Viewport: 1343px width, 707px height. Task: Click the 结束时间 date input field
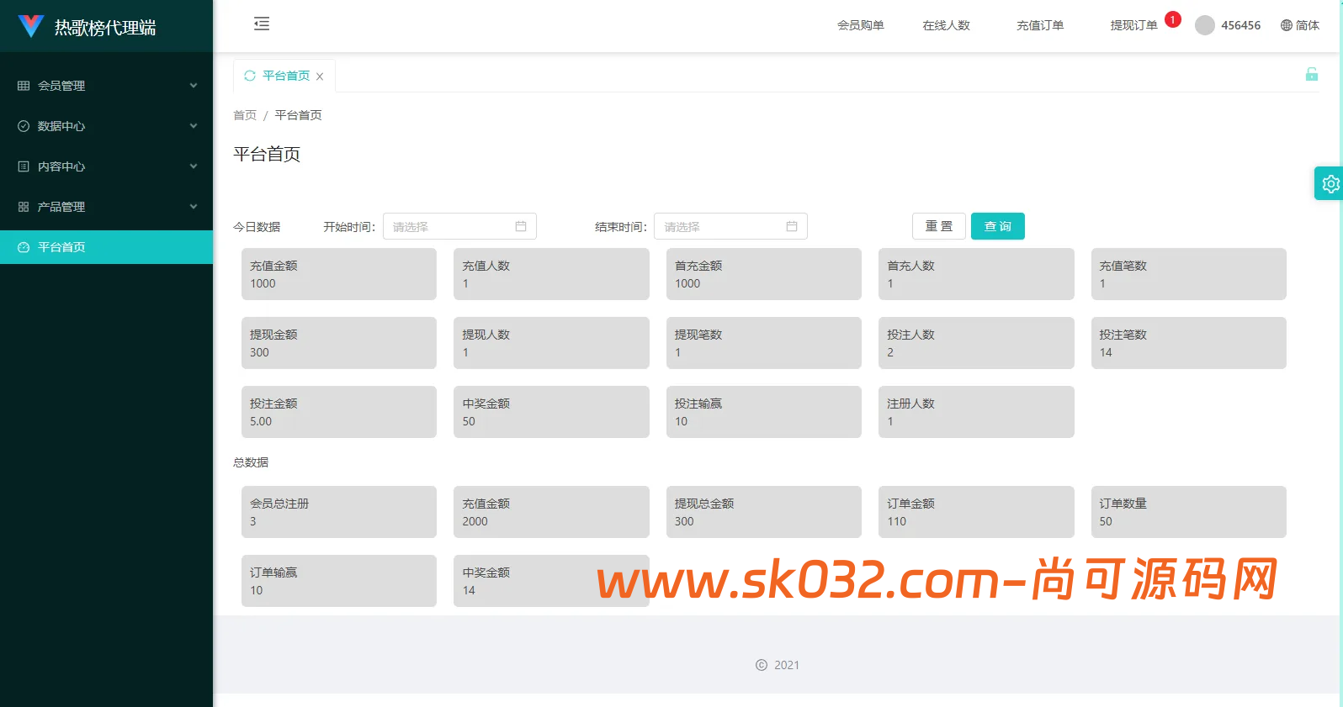coord(730,226)
